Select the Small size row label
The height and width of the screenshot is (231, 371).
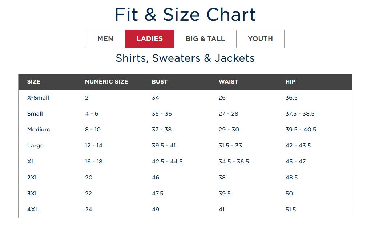click(35, 114)
